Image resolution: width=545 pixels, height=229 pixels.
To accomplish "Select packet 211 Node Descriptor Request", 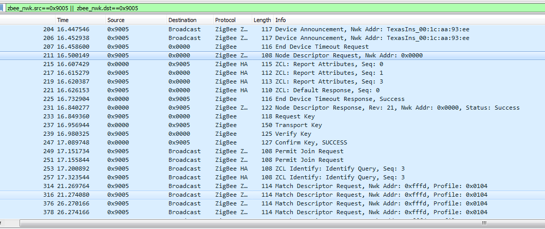I will click(272, 55).
